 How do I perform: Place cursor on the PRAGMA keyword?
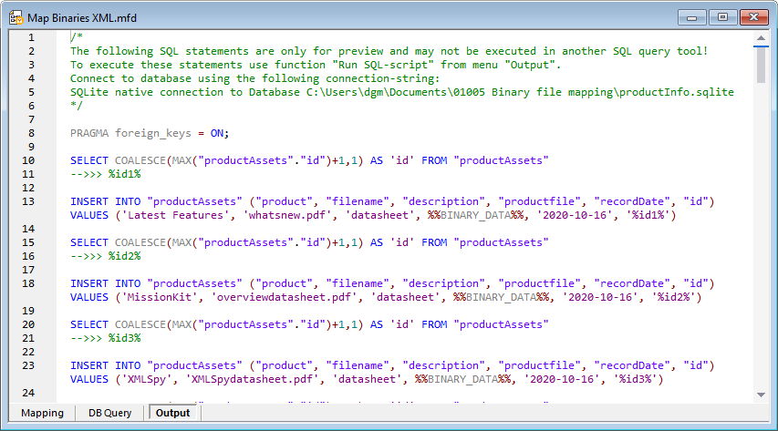[89, 133]
